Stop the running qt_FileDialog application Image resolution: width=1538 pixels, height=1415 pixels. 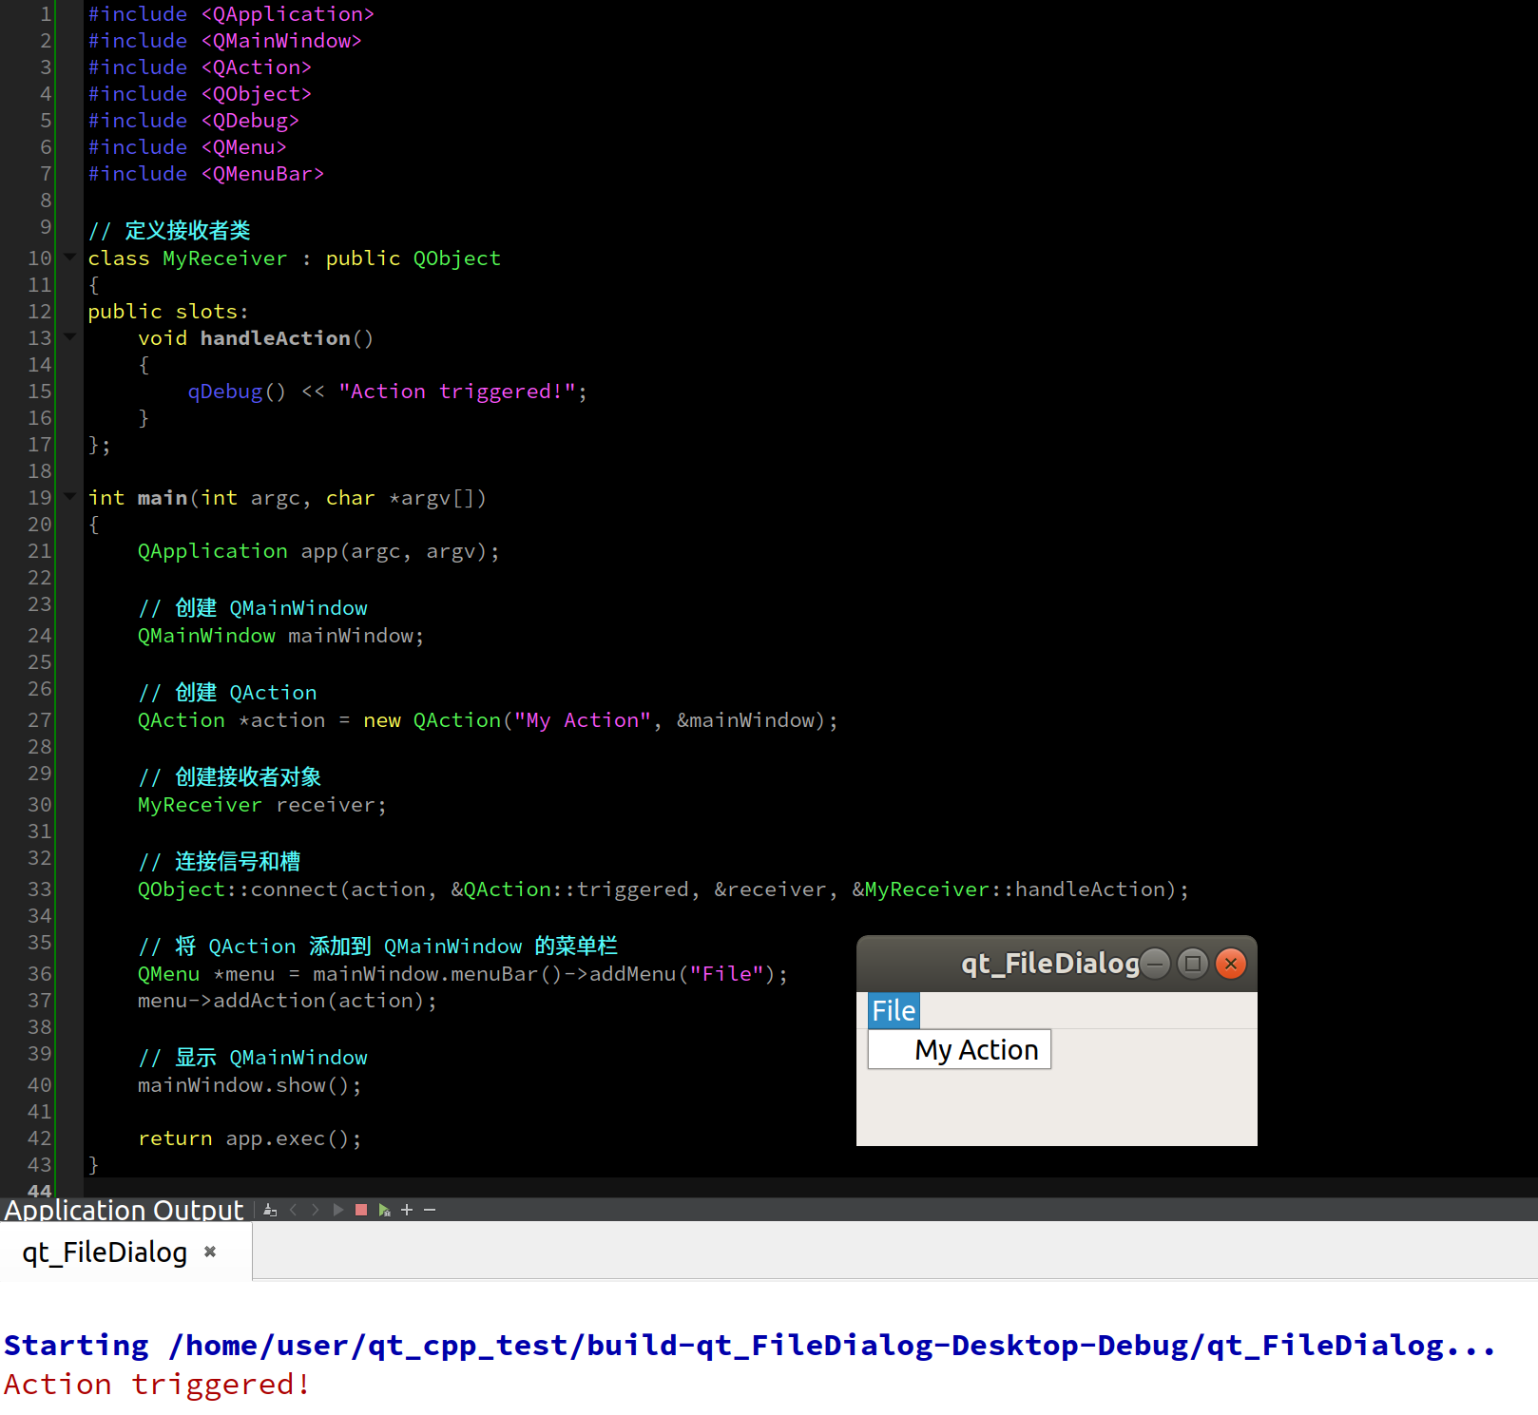coord(361,1210)
